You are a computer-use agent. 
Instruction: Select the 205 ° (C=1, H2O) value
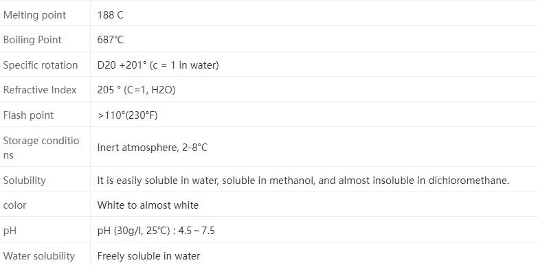click(x=136, y=90)
